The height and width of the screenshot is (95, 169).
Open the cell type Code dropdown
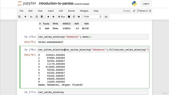(92, 17)
